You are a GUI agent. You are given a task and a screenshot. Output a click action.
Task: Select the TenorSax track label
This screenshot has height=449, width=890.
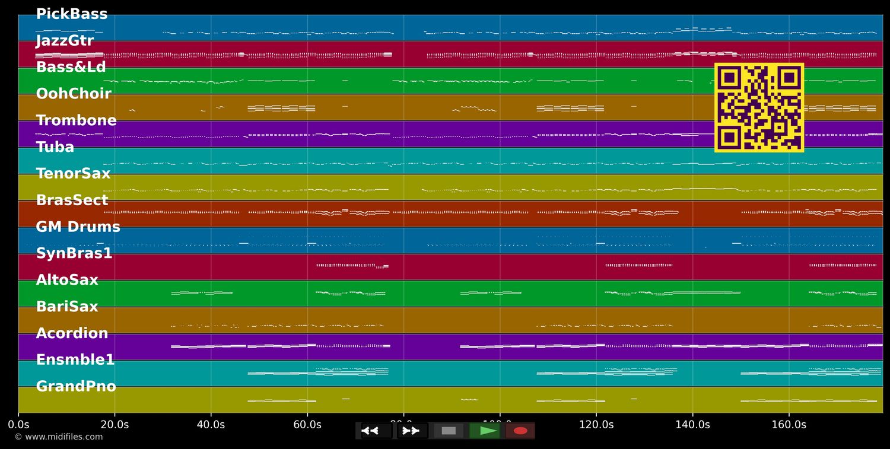point(73,174)
